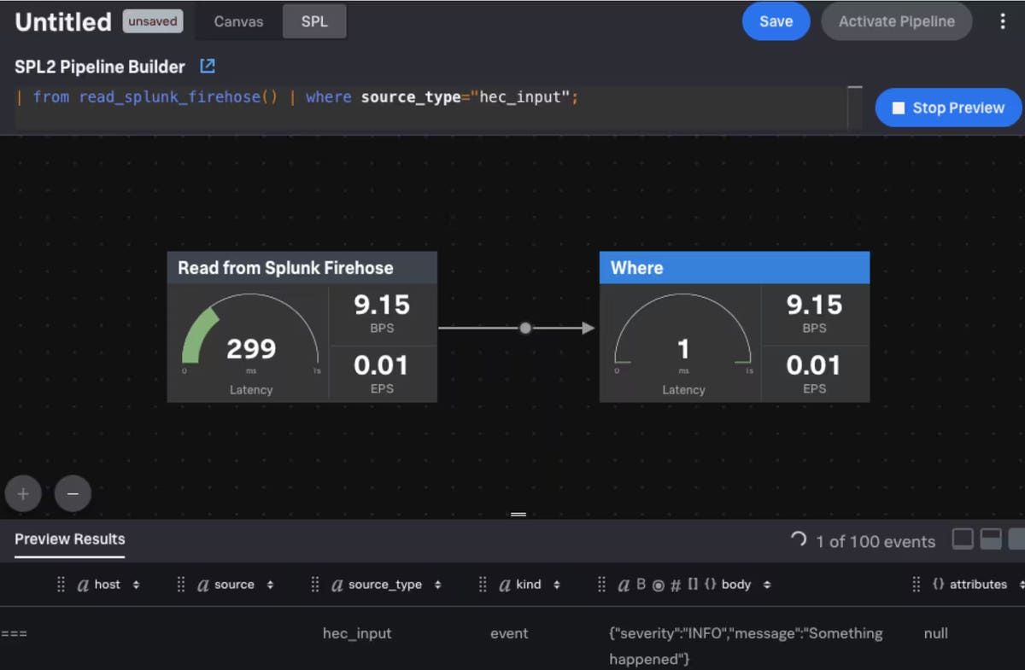
Task: Sort by kind column arrows
Action: (556, 585)
